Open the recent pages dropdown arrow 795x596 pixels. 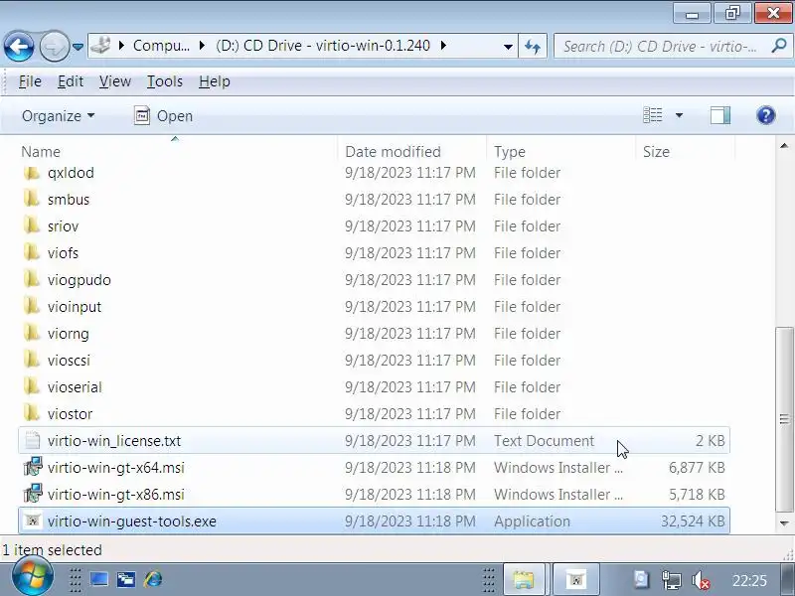78,47
